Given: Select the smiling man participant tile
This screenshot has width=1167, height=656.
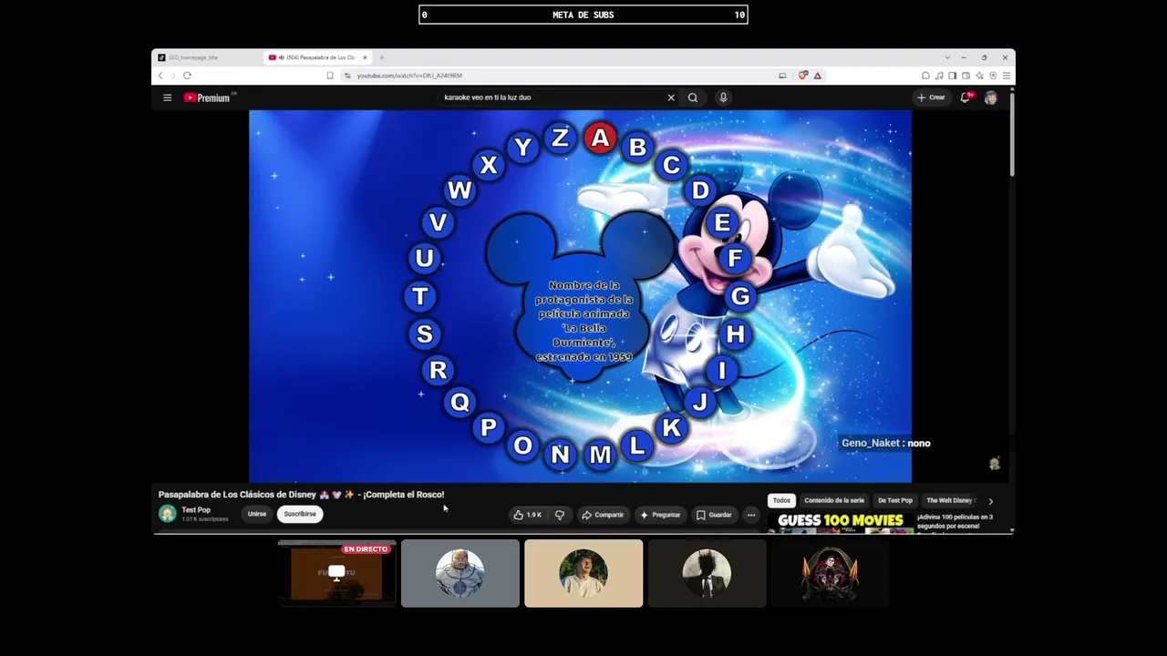Looking at the screenshot, I should [583, 573].
